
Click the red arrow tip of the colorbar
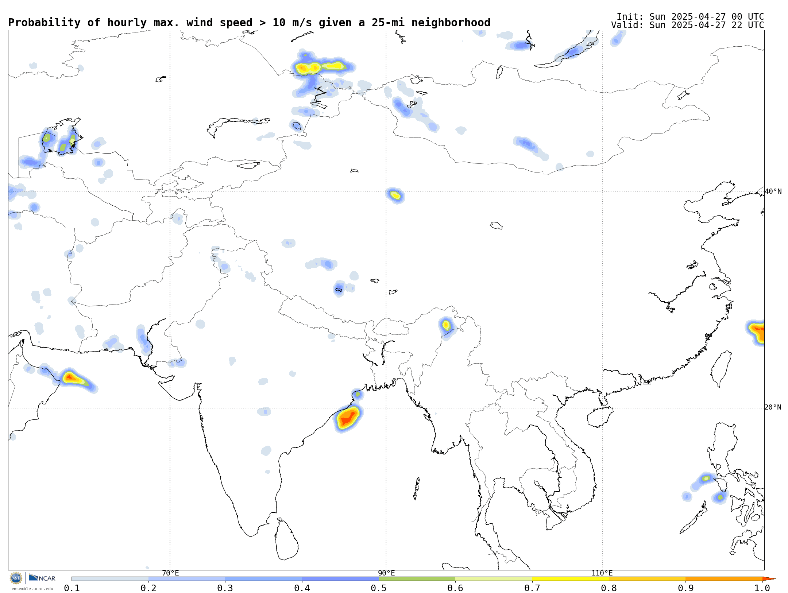pos(769,579)
